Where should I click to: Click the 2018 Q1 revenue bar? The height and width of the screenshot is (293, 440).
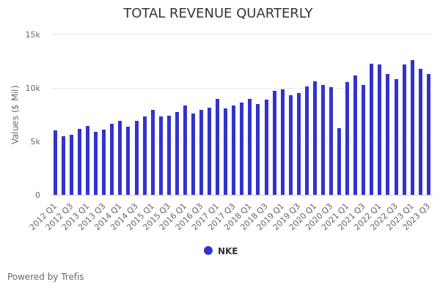pos(249,147)
